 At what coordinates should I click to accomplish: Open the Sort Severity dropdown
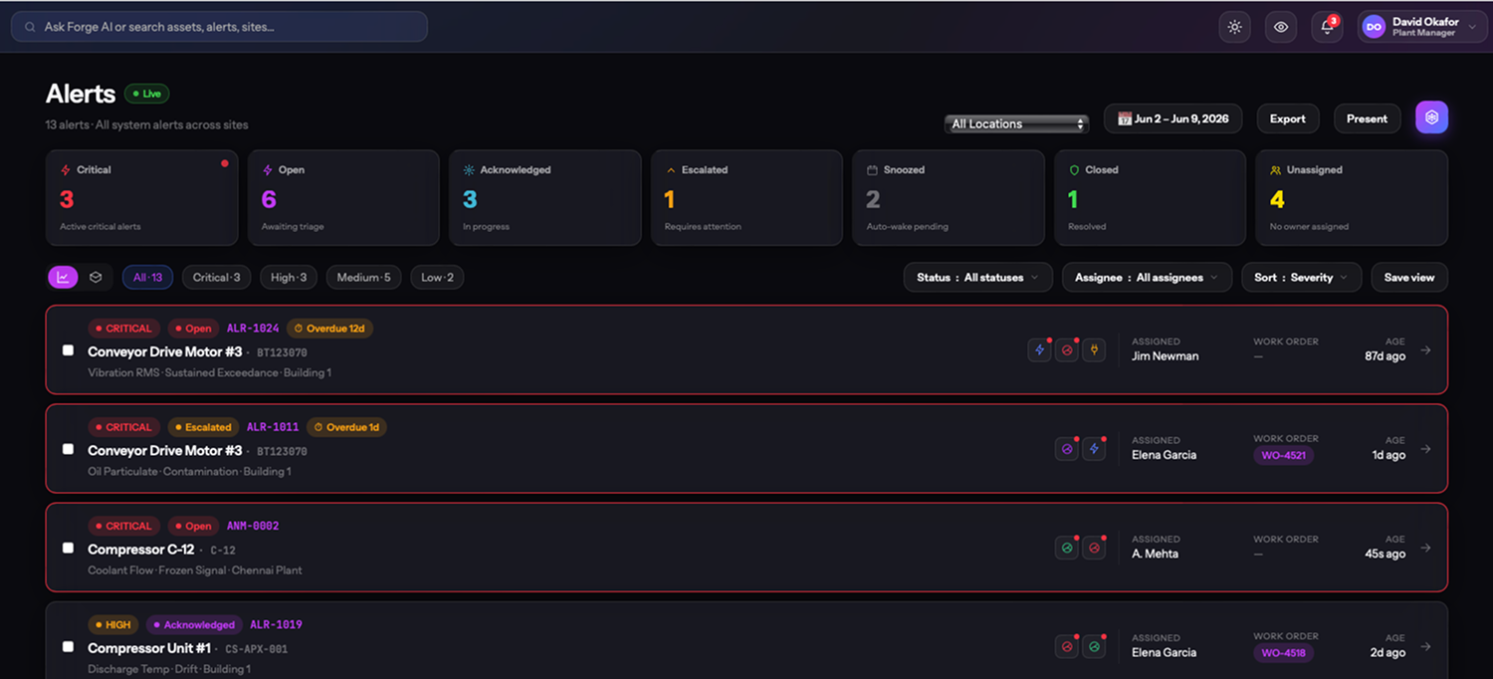1301,278
